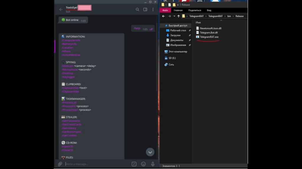Click the /Location command link
The image size is (302, 169).
point(68,48)
